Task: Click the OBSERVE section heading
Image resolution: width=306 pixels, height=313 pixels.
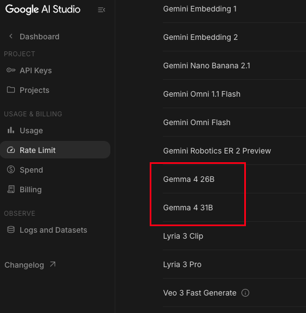Action: click(19, 214)
